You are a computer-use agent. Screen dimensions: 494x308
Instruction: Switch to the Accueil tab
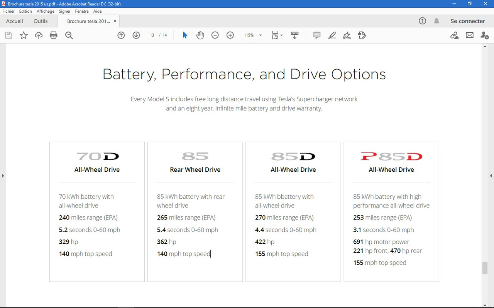point(15,21)
